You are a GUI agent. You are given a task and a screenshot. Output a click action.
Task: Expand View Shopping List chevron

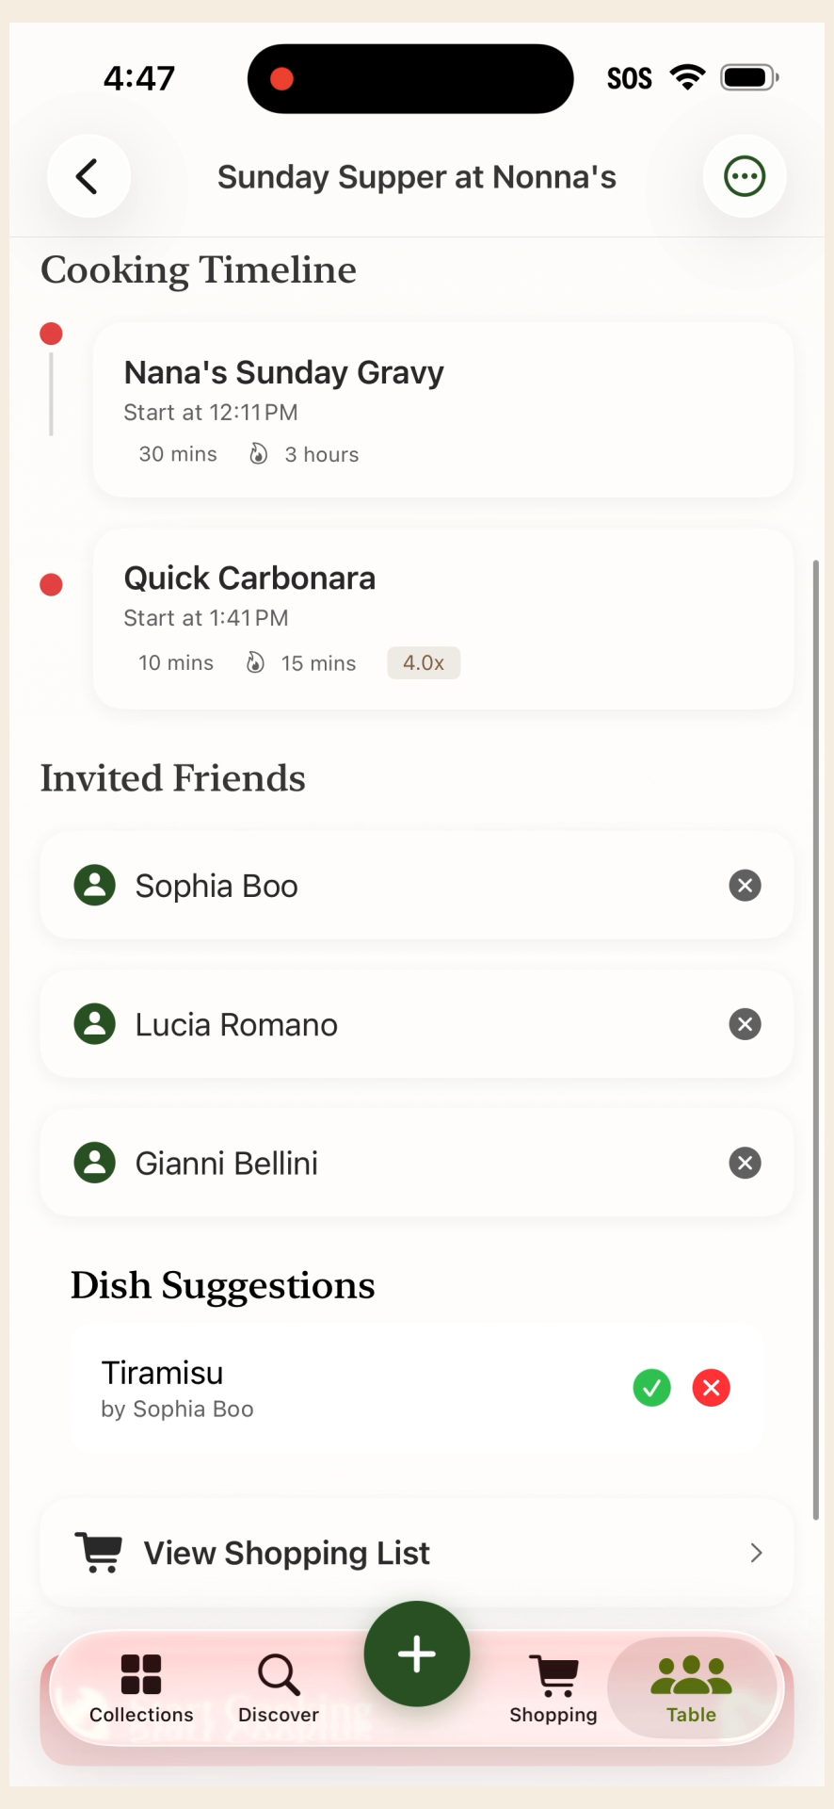point(756,1553)
